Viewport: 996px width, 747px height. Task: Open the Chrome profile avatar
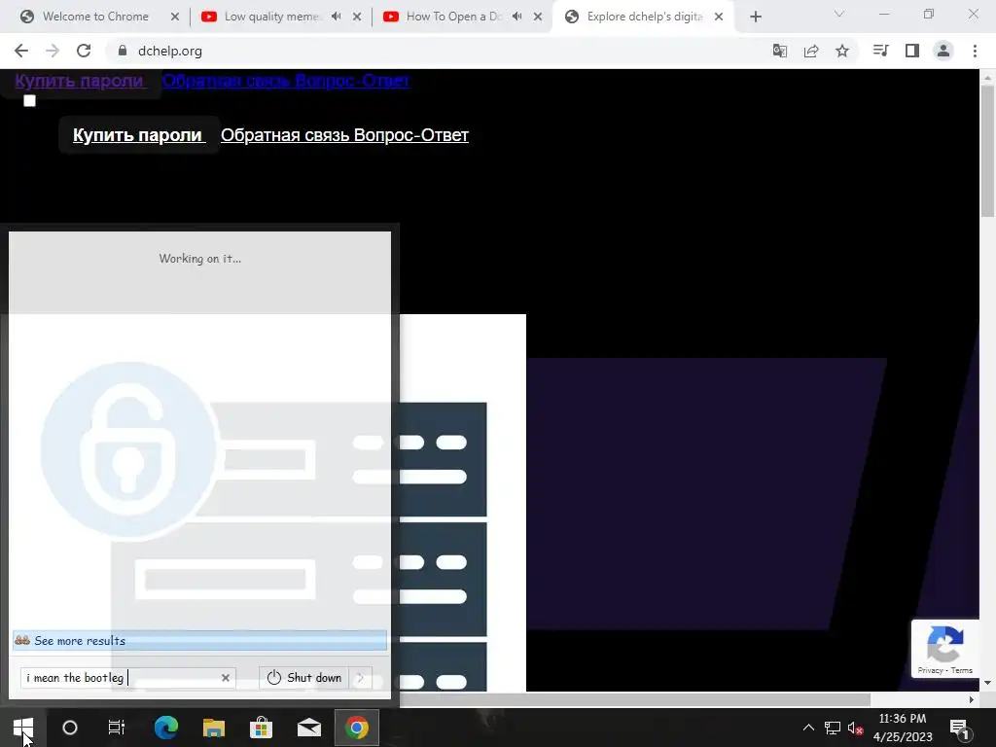(x=943, y=51)
